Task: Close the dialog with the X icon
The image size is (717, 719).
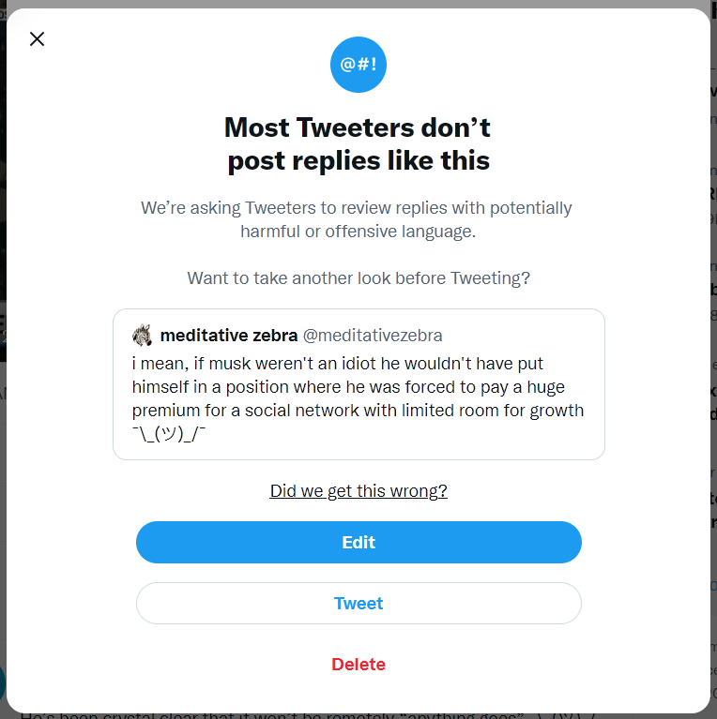Action: [x=37, y=38]
